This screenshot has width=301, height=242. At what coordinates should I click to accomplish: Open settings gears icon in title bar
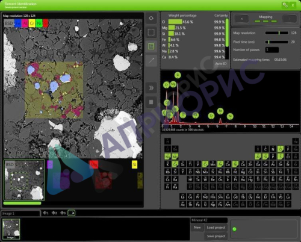pos(285,5)
